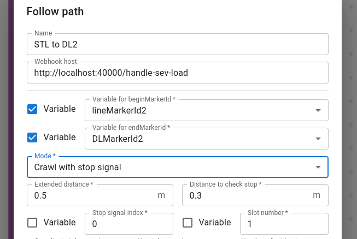Image resolution: width=357 pixels, height=239 pixels.
Task: Uncheck Variable checkbox for endMarkerId
Action: tap(32, 138)
